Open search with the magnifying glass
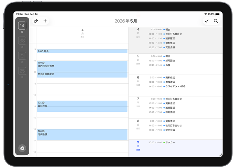236x168 pixels. (x=216, y=21)
